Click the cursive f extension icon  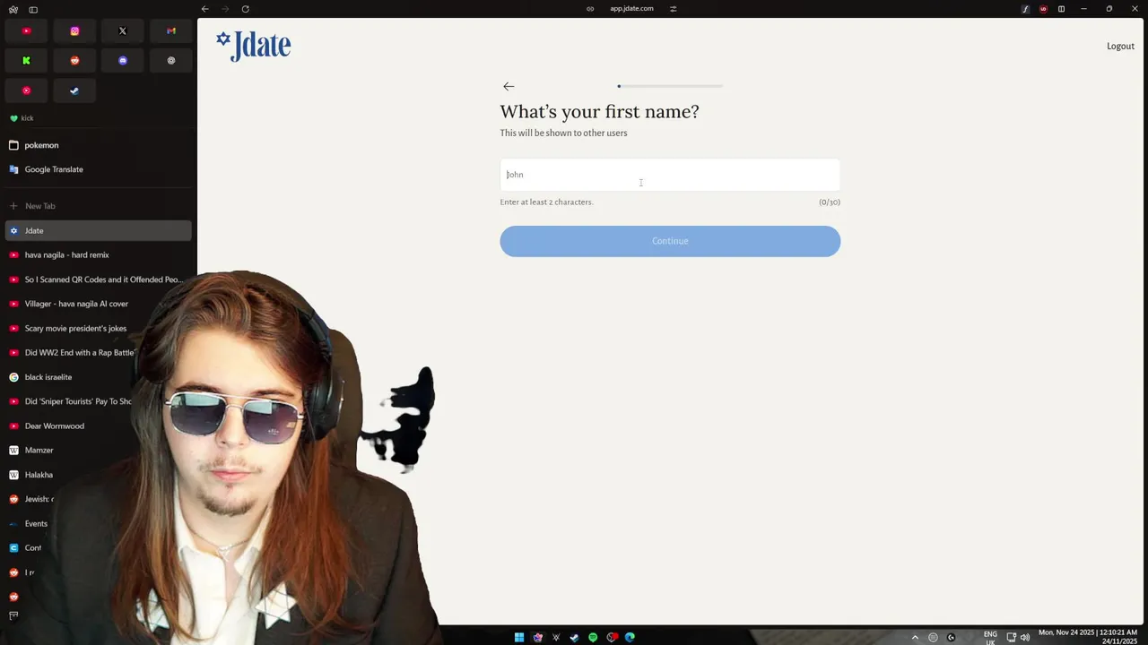coord(1025,9)
